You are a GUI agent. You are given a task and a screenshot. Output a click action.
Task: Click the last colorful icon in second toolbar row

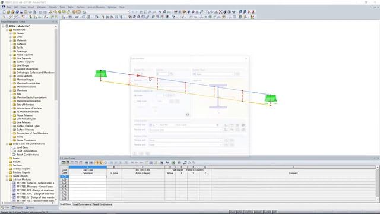point(252,17)
